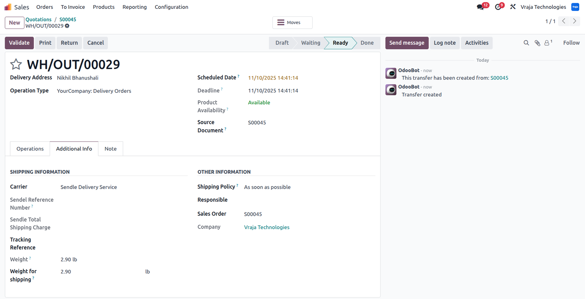Set the status to Done stage
This screenshot has width=585, height=299.
point(367,43)
